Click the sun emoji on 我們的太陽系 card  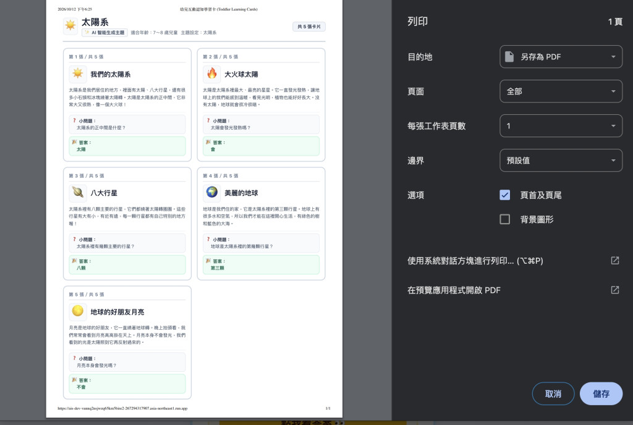click(x=77, y=74)
